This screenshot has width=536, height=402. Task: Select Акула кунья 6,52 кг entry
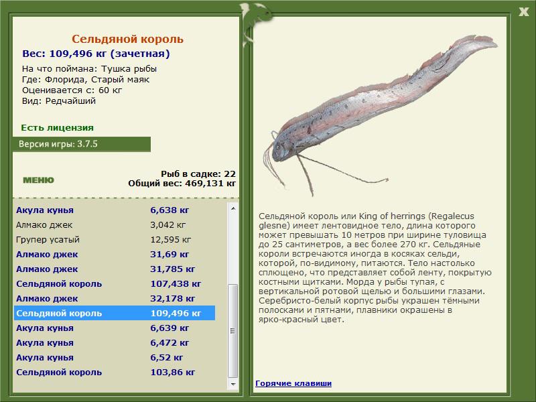pos(115,357)
